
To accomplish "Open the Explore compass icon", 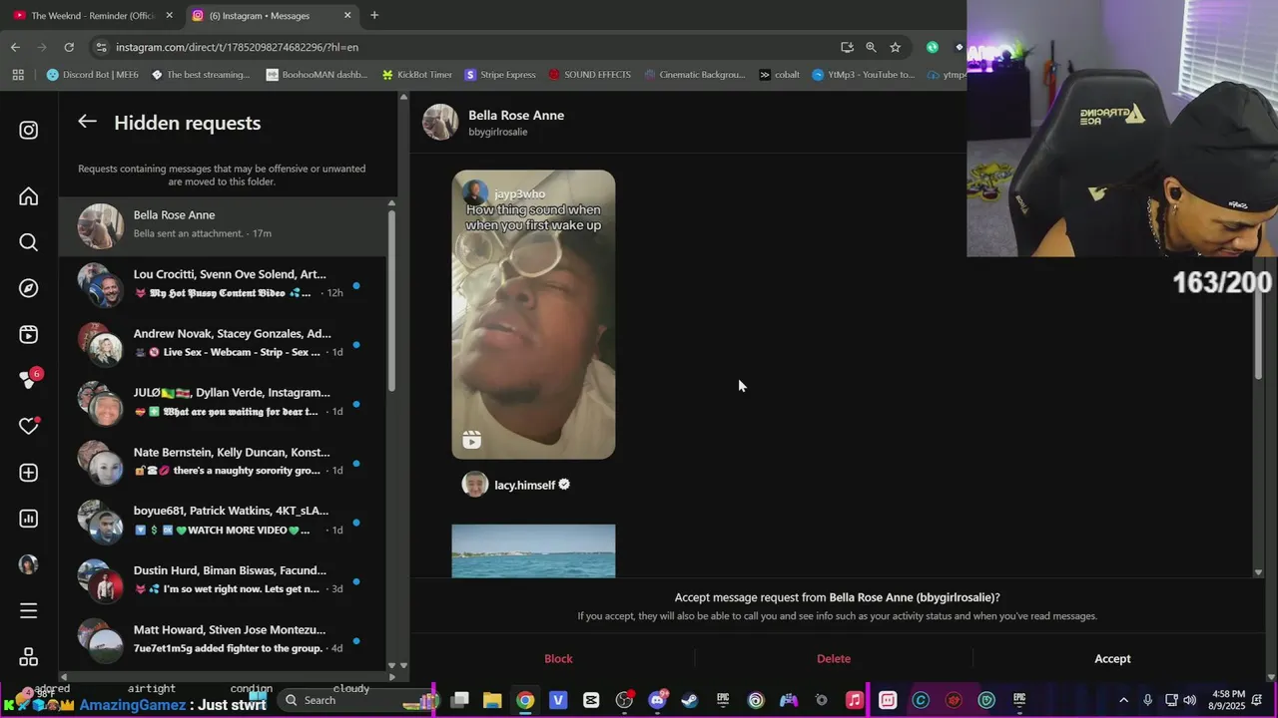I will click(x=29, y=288).
